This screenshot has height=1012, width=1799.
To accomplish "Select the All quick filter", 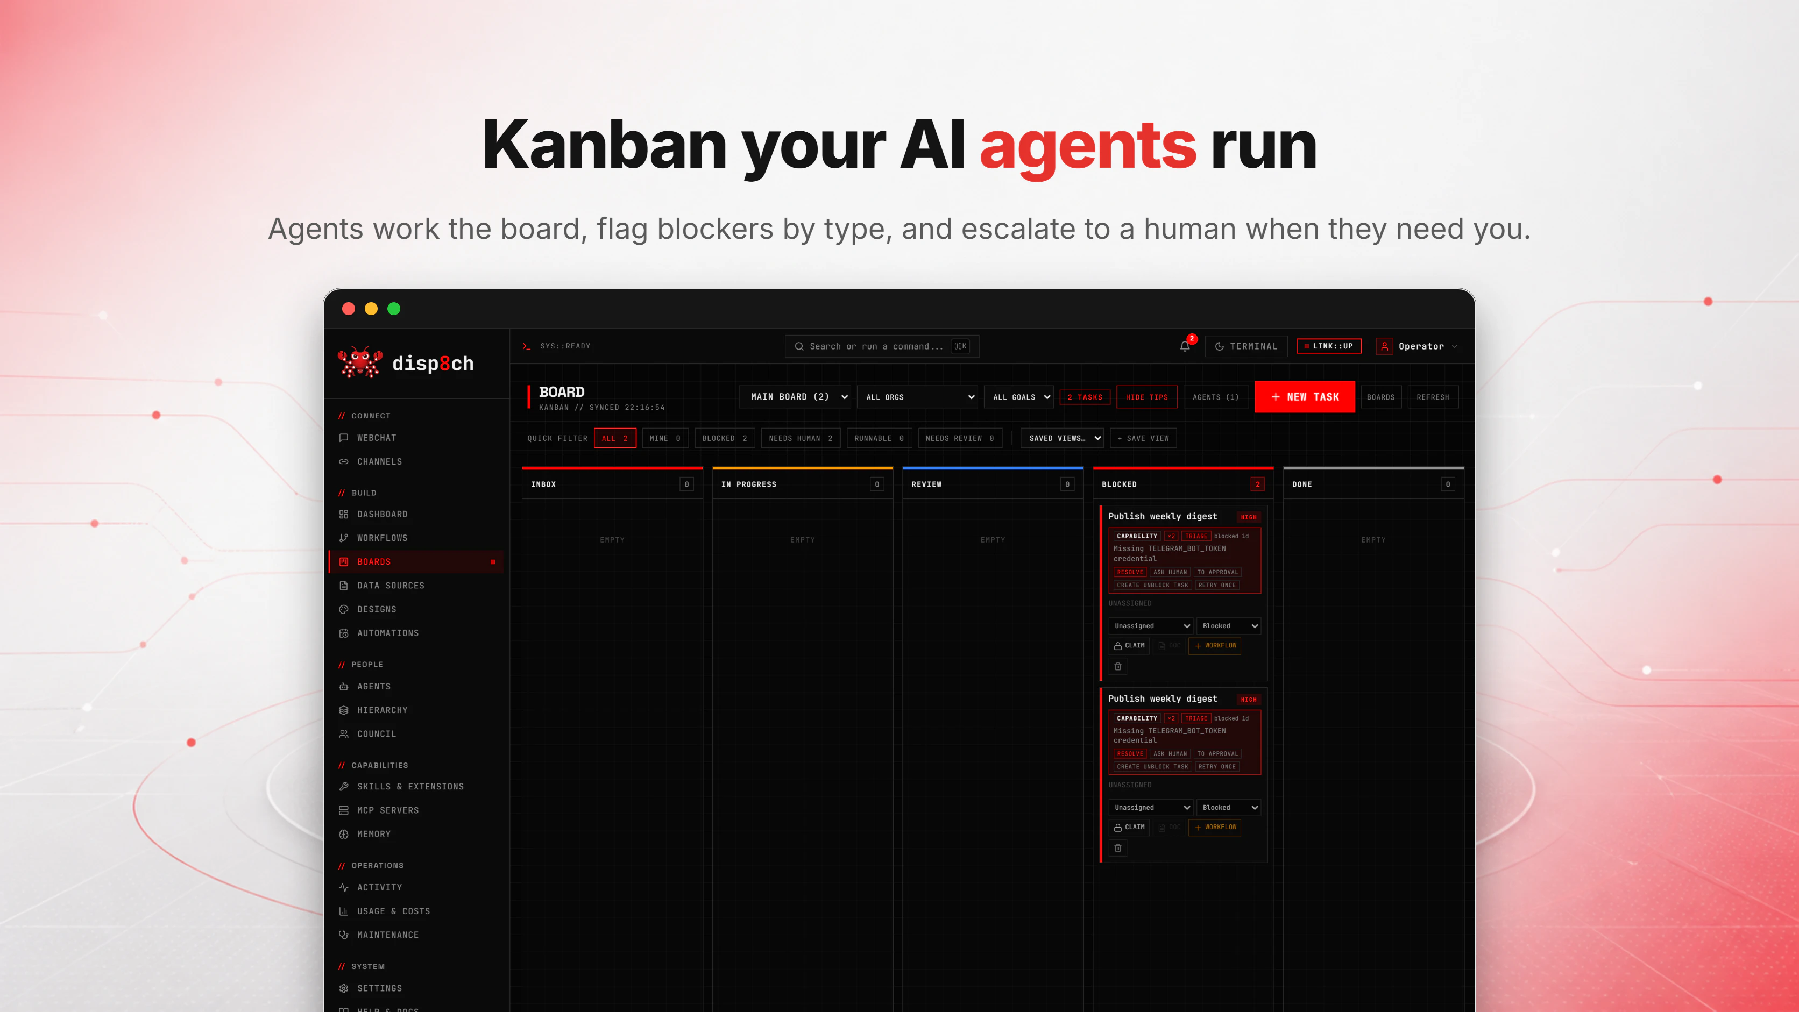I will (614, 438).
